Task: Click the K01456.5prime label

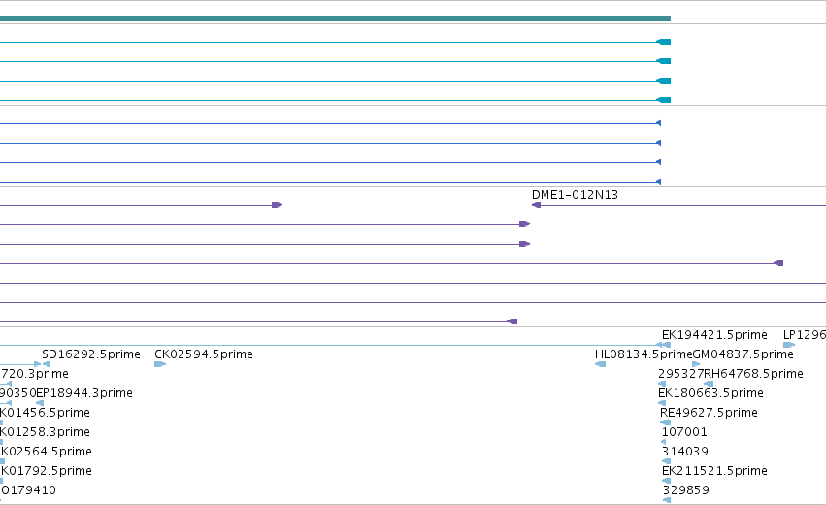Action: click(x=45, y=413)
